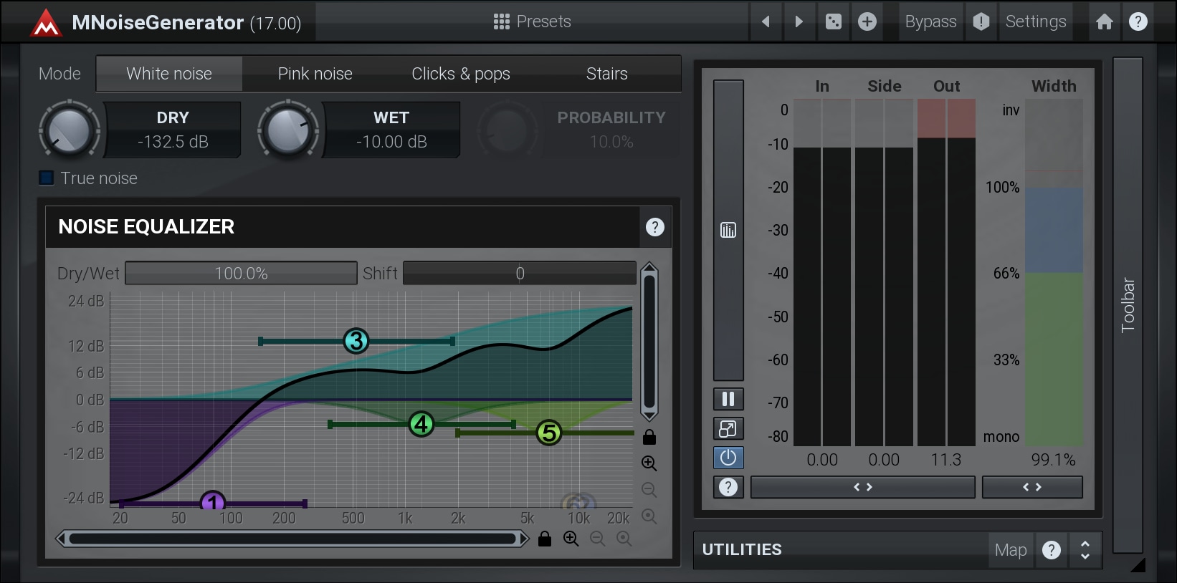Click the equalizer Dry/Wet slider

[241, 274]
